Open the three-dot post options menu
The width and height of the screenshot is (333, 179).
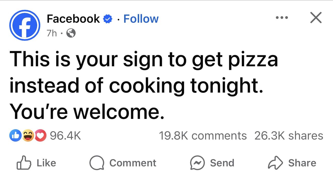tap(282, 18)
